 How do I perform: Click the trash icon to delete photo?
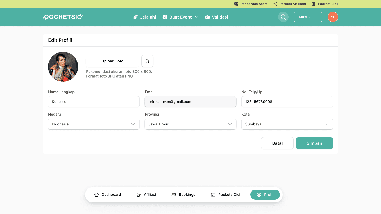click(147, 61)
